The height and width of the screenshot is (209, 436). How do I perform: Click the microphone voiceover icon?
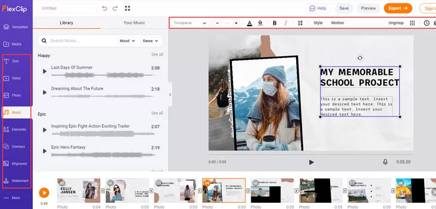point(385,162)
